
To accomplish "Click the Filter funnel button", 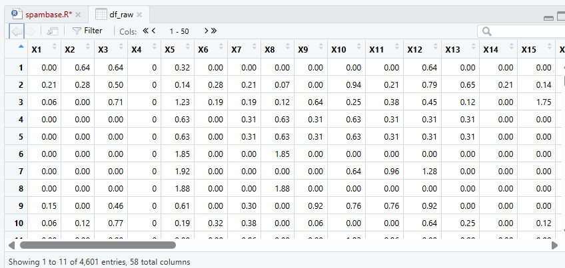I will [87, 31].
